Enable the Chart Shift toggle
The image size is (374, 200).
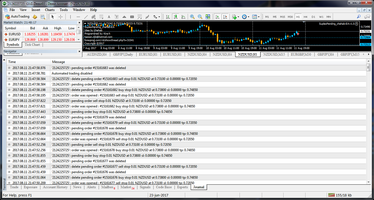coord(225,17)
